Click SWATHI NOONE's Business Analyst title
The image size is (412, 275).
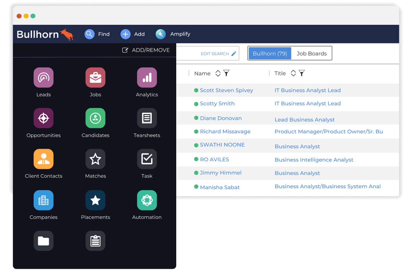(x=297, y=147)
